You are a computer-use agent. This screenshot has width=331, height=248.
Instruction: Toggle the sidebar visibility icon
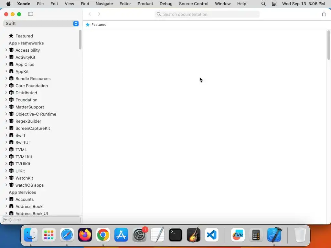[30, 14]
